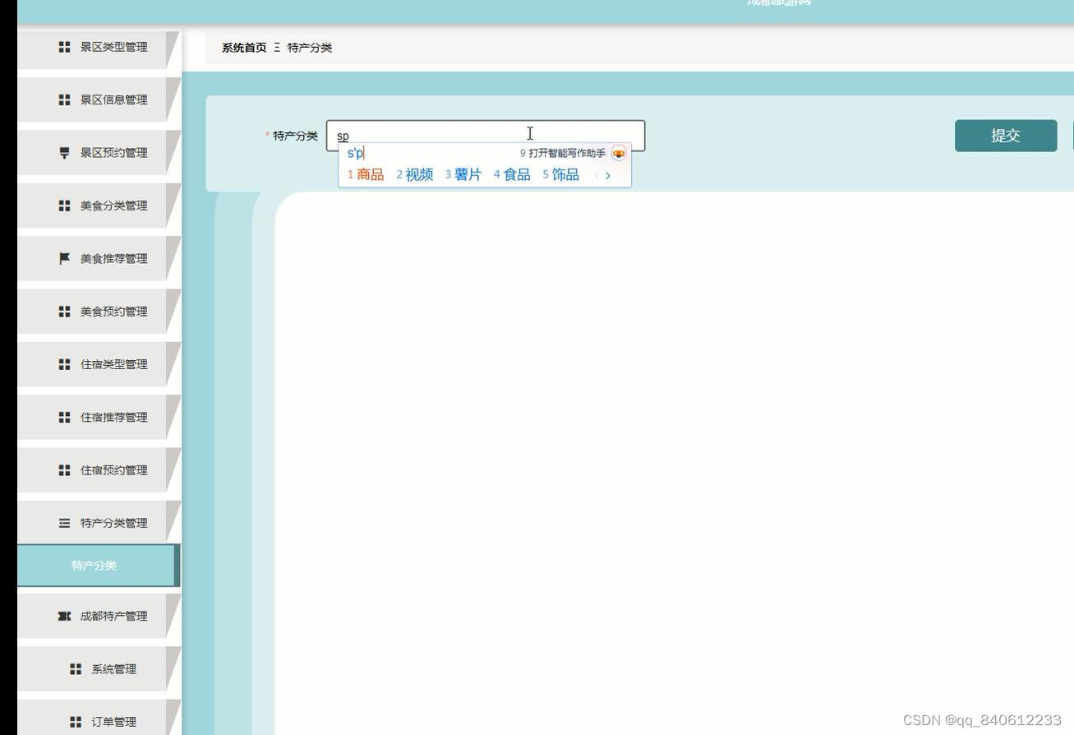
Task: Click the grid icon beside 住宿预约管理
Action: (64, 470)
